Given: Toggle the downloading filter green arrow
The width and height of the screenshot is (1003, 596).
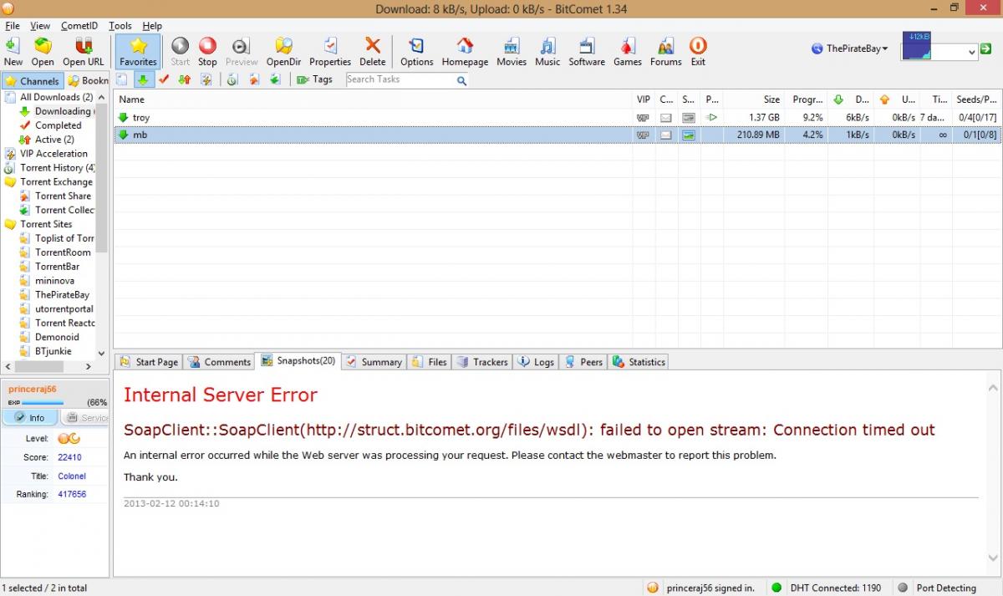Looking at the screenshot, I should pyautogui.click(x=143, y=79).
